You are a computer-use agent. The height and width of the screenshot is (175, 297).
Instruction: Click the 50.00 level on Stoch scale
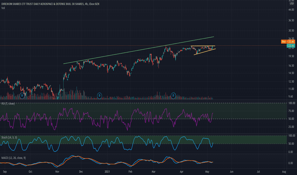pos(291,144)
